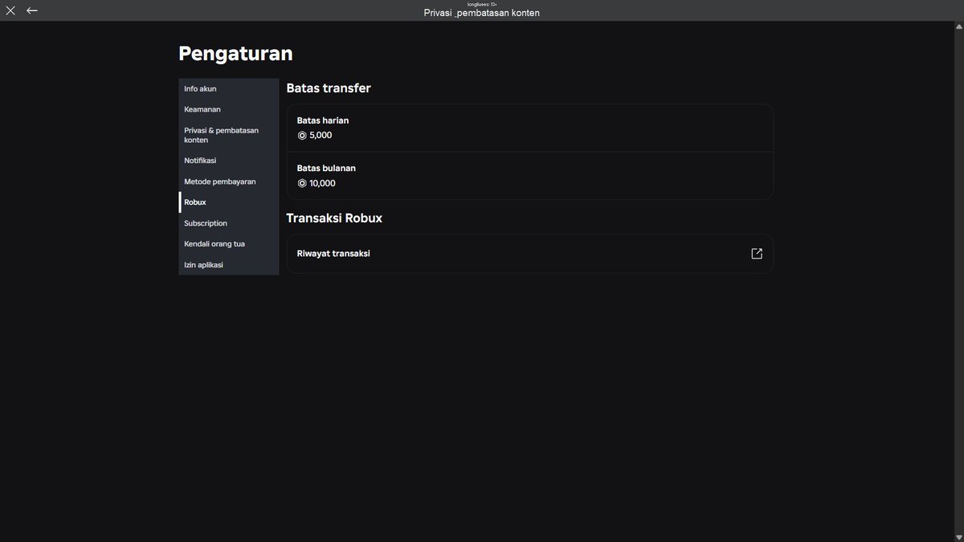Select the Robux sidebar tab
The height and width of the screenshot is (542, 964).
pos(229,202)
